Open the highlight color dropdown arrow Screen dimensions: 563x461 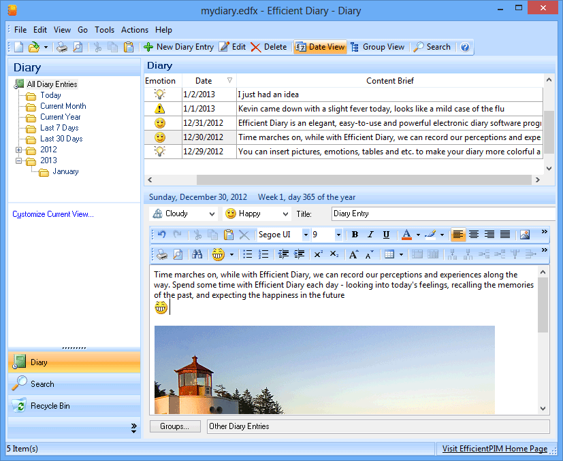coord(442,235)
